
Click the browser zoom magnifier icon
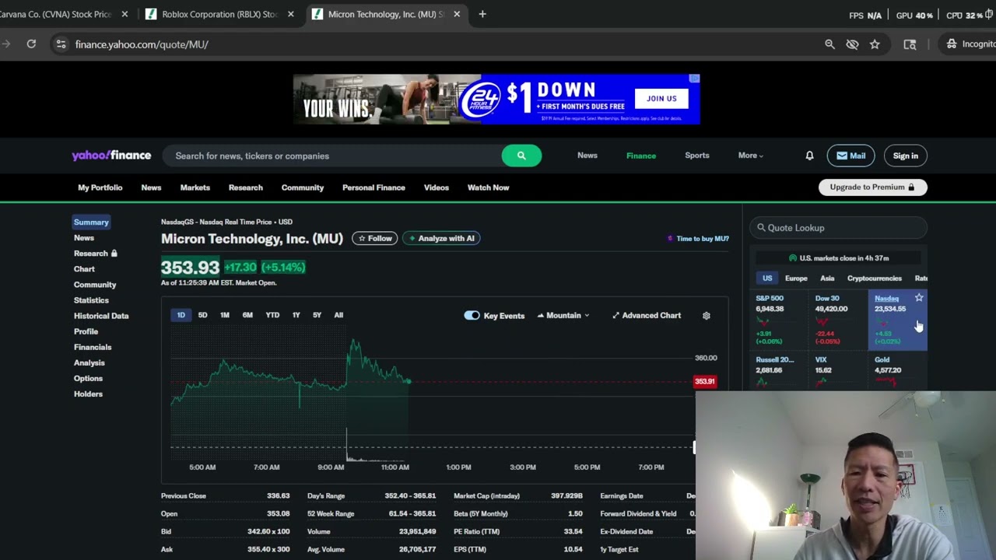(x=829, y=44)
